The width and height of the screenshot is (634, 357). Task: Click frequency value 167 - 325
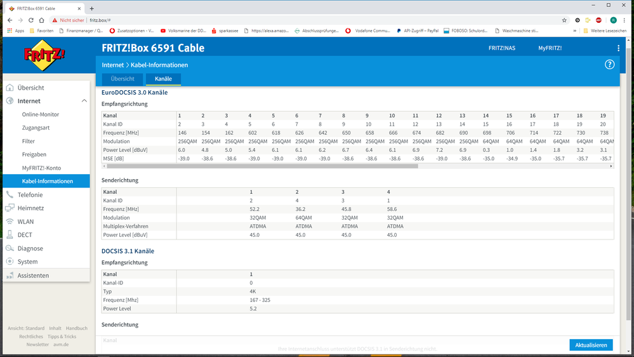pos(260,300)
